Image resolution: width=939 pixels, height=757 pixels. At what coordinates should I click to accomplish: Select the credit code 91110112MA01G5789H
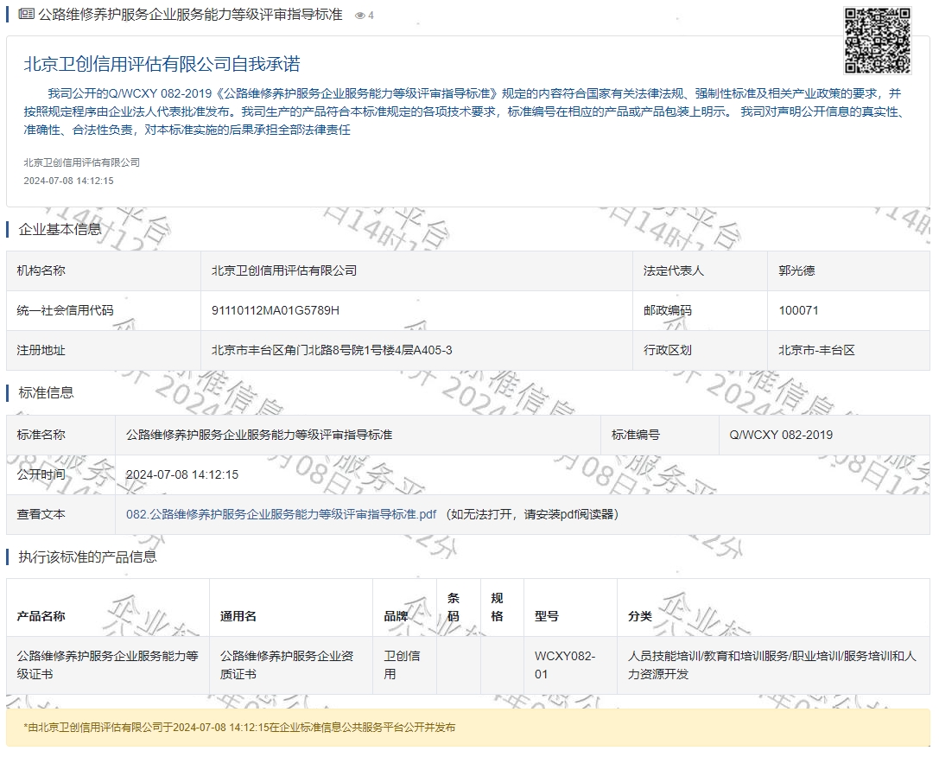tap(276, 310)
